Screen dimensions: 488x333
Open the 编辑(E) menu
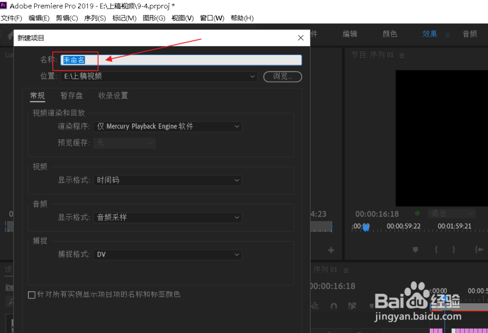coord(39,18)
